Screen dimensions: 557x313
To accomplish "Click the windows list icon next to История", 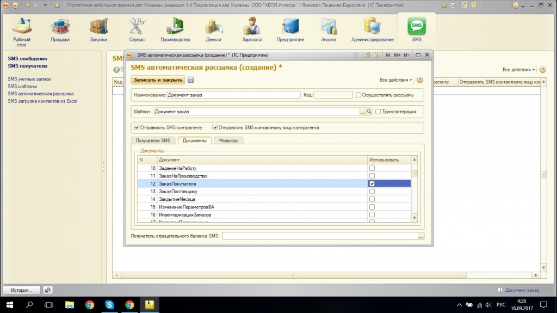I will [48, 290].
